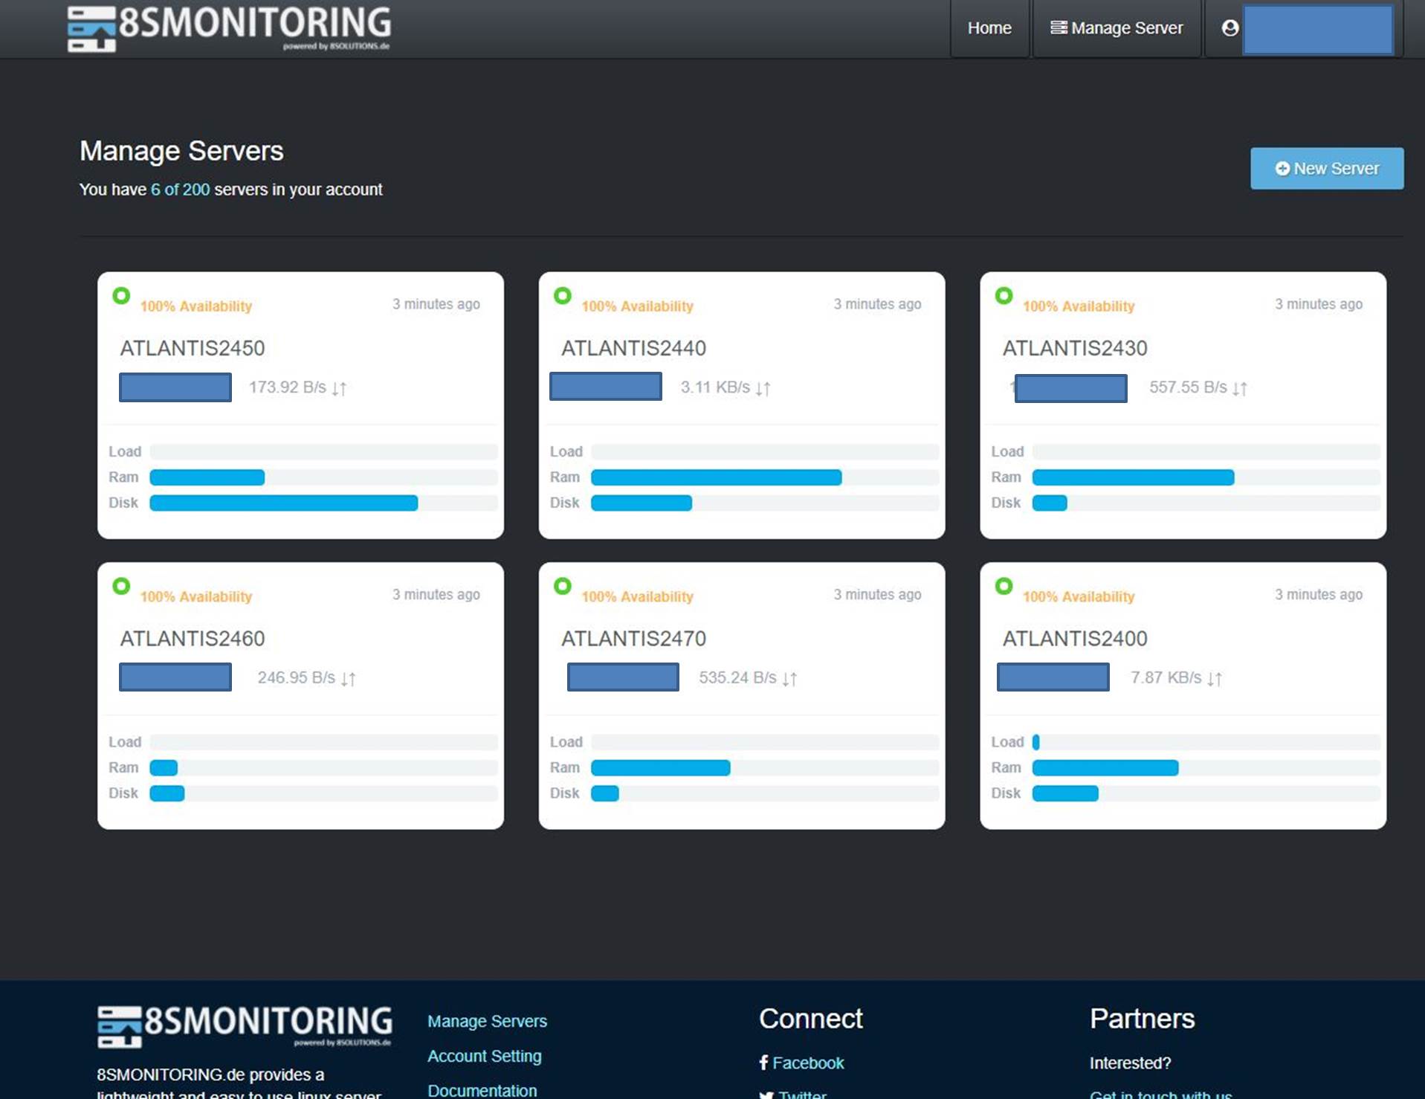
Task: Click green status circle on ATLANTIS2450 card
Action: pos(121,296)
